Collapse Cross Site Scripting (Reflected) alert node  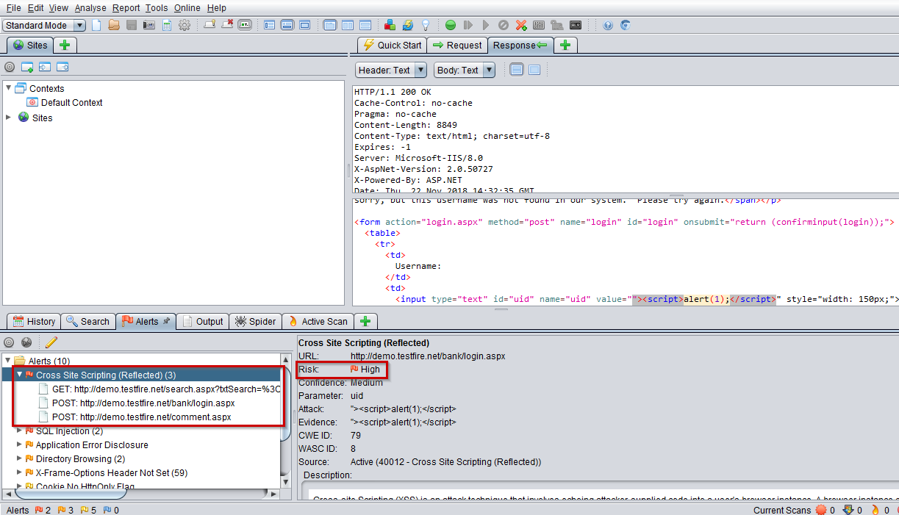[20, 375]
